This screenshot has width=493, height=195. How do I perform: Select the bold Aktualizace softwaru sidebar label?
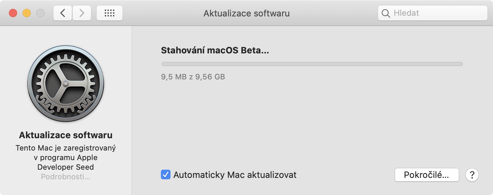[66, 135]
